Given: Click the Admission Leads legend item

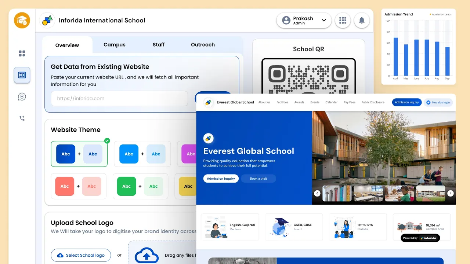Looking at the screenshot, I should click(441, 14).
